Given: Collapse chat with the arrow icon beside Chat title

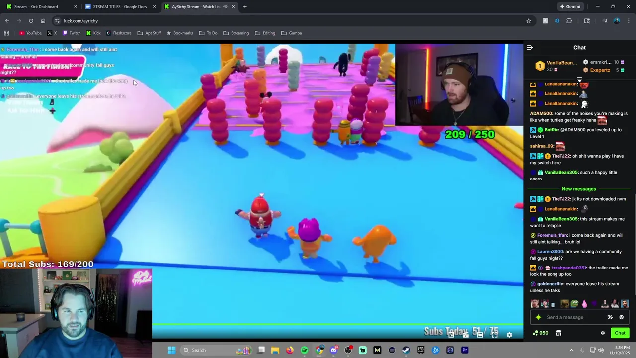Looking at the screenshot, I should [x=530, y=48].
